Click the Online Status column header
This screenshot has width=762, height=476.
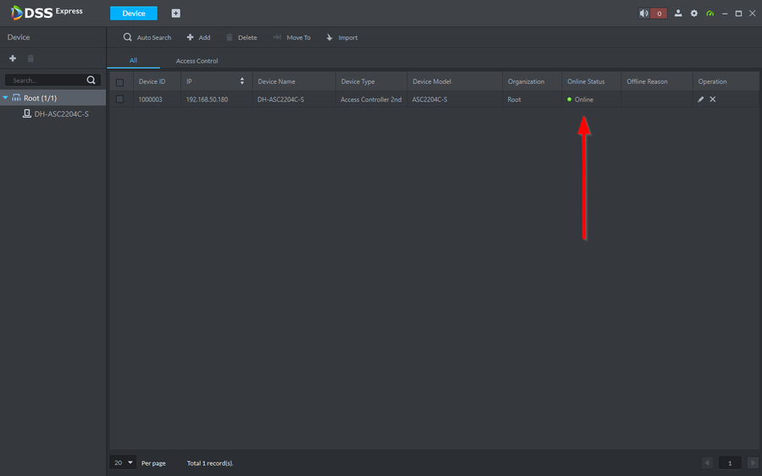[x=592, y=81]
